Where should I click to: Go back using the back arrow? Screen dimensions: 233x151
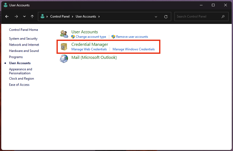pyautogui.click(x=7, y=16)
